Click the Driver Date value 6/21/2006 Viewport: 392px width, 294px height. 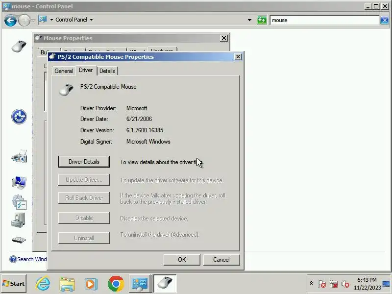139,119
